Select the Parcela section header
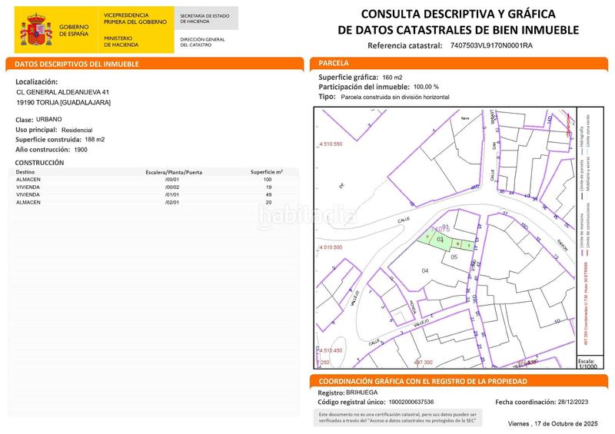 [x=333, y=64]
